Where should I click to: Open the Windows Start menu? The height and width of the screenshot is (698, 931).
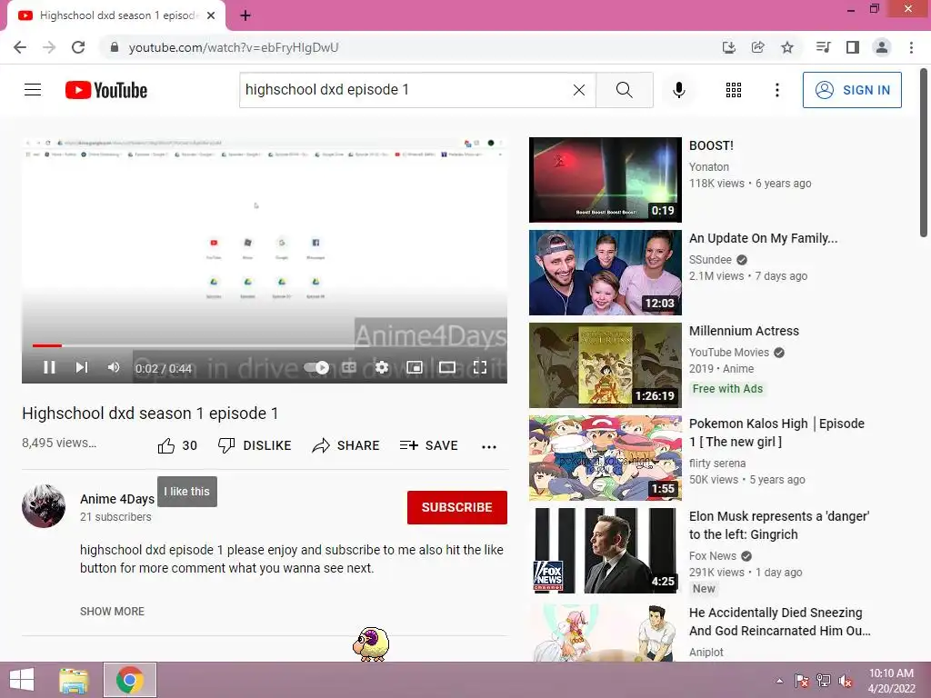pos(22,680)
